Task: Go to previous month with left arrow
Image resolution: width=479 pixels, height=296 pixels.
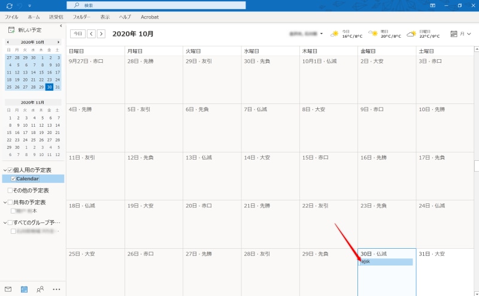Action: pos(91,33)
